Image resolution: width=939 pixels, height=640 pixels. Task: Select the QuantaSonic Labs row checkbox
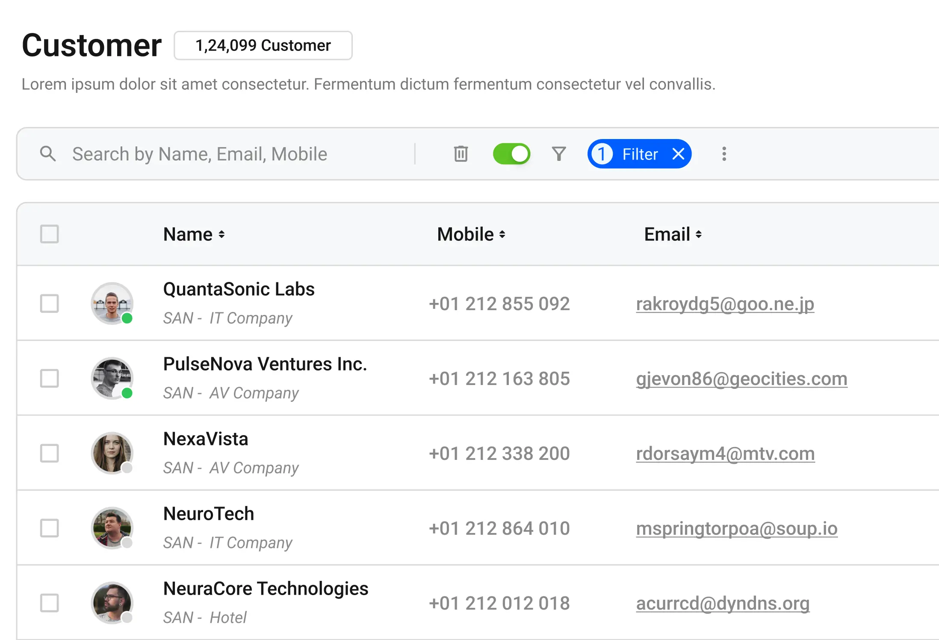pyautogui.click(x=49, y=303)
